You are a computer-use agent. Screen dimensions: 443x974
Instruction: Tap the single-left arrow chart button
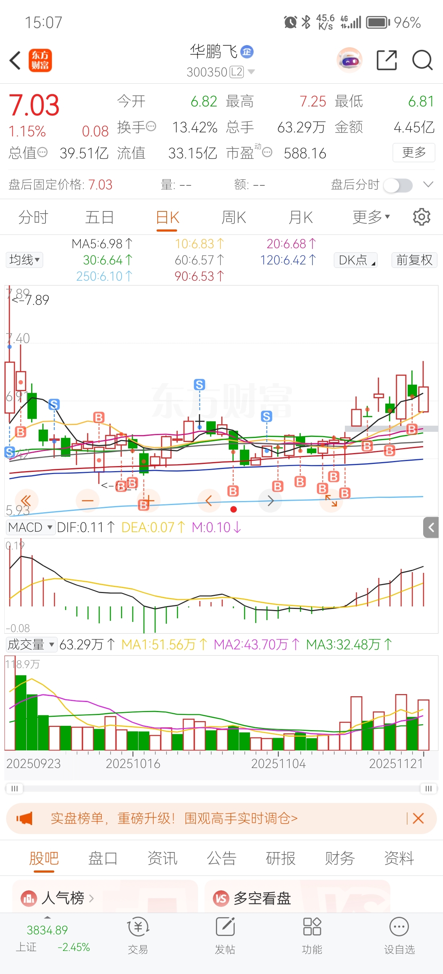pyautogui.click(x=209, y=501)
